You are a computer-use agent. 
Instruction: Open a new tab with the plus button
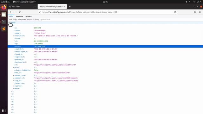[70, 6]
